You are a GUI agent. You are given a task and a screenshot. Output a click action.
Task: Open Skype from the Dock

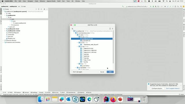75,99
